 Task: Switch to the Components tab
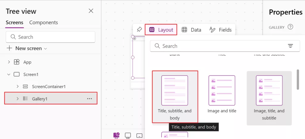[43, 23]
